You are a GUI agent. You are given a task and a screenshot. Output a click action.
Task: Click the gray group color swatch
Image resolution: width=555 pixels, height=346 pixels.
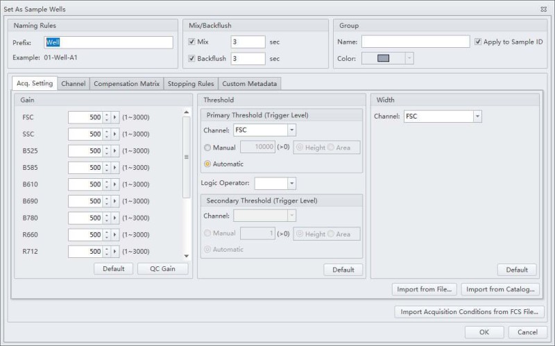point(384,58)
